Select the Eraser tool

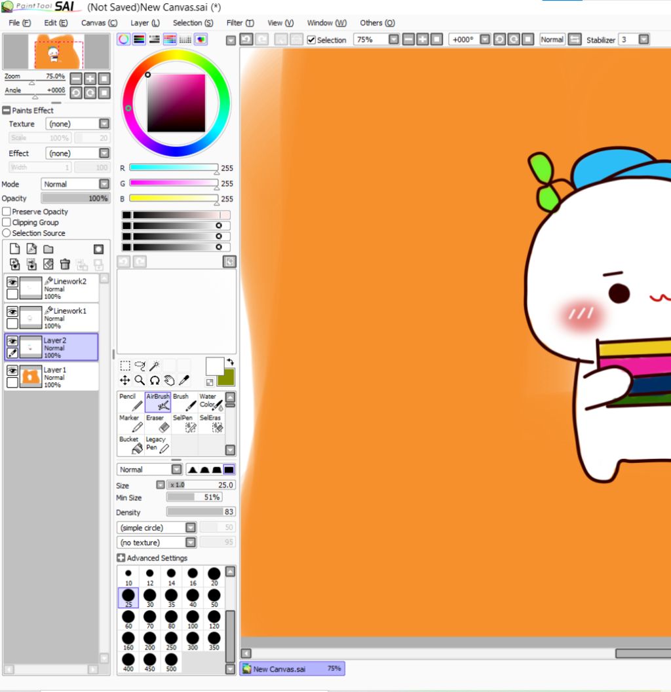pos(158,423)
